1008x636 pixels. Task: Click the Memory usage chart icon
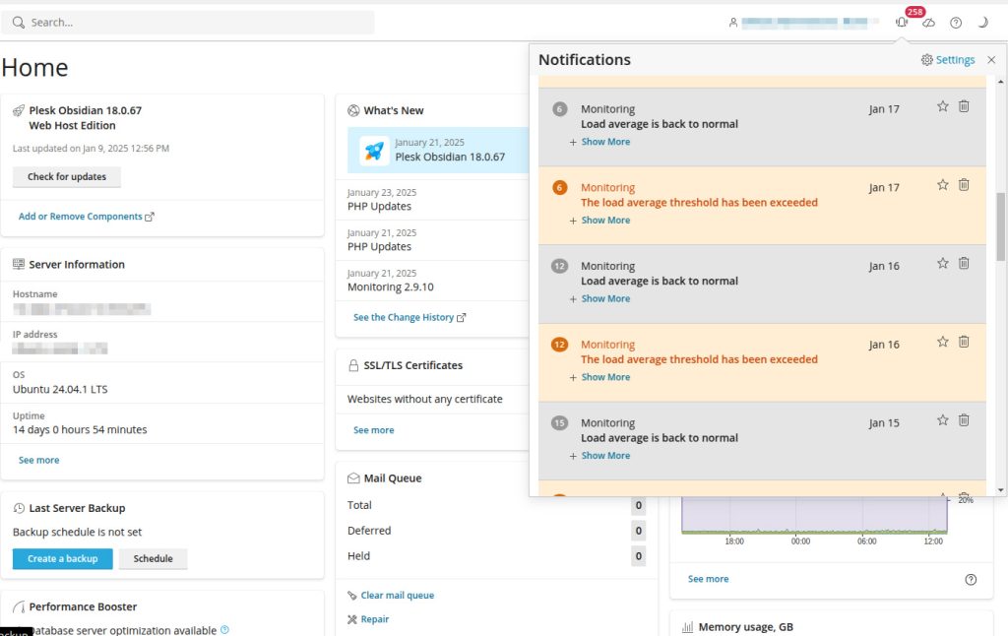(687, 627)
